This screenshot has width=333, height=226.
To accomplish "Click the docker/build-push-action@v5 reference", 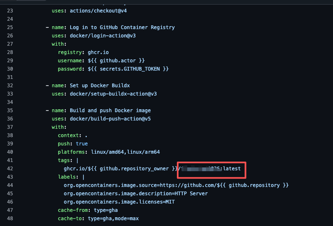I will (x=110, y=119).
